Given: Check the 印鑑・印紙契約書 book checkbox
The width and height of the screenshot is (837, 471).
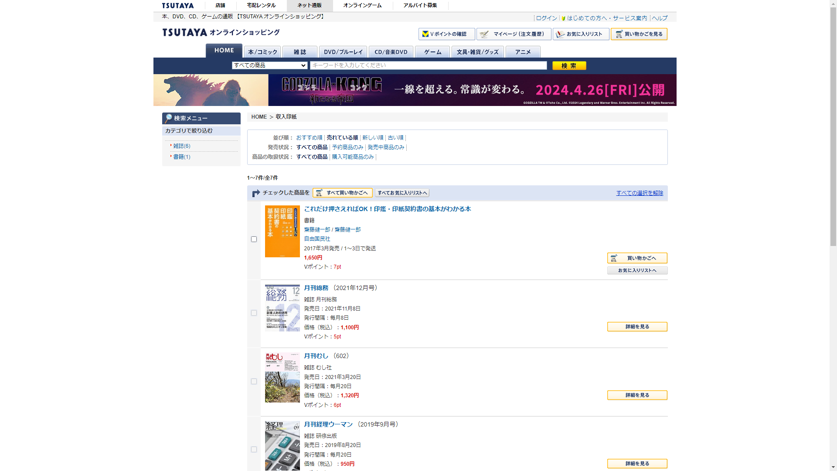Looking at the screenshot, I should click(x=254, y=239).
